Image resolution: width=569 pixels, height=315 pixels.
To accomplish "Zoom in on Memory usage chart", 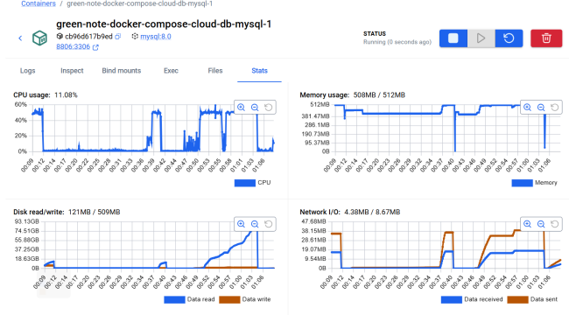I will pyautogui.click(x=527, y=107).
